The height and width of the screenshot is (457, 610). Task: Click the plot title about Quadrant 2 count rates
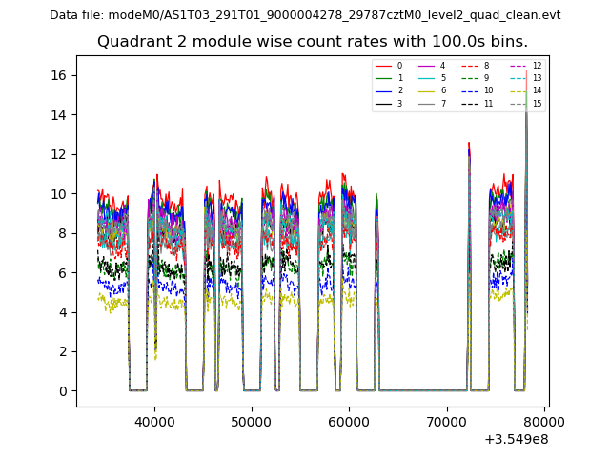pos(313,42)
